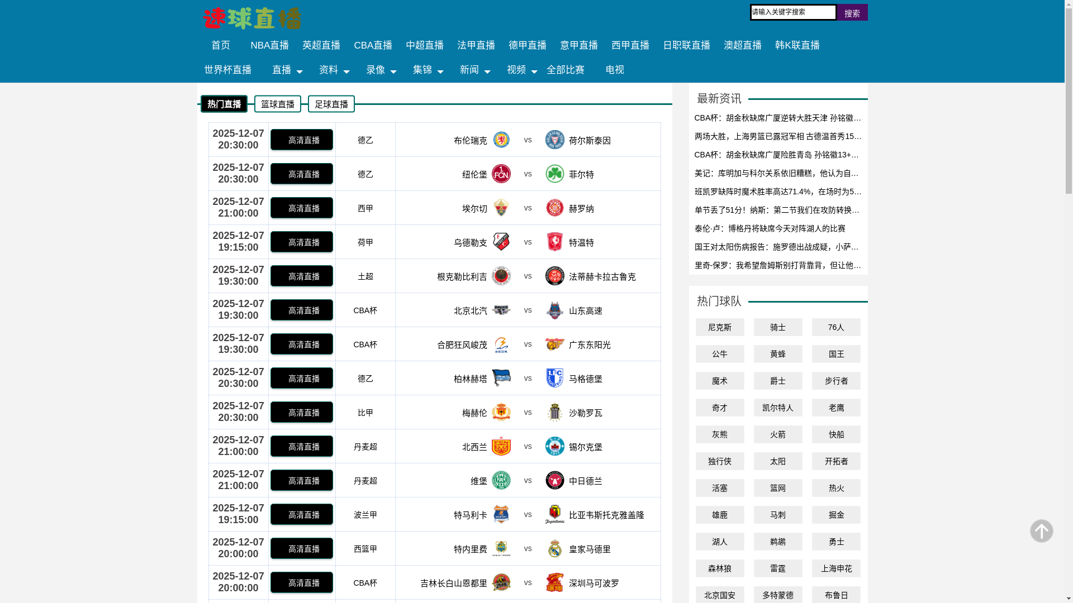Click the Twente (特温特) red team crest

click(554, 242)
